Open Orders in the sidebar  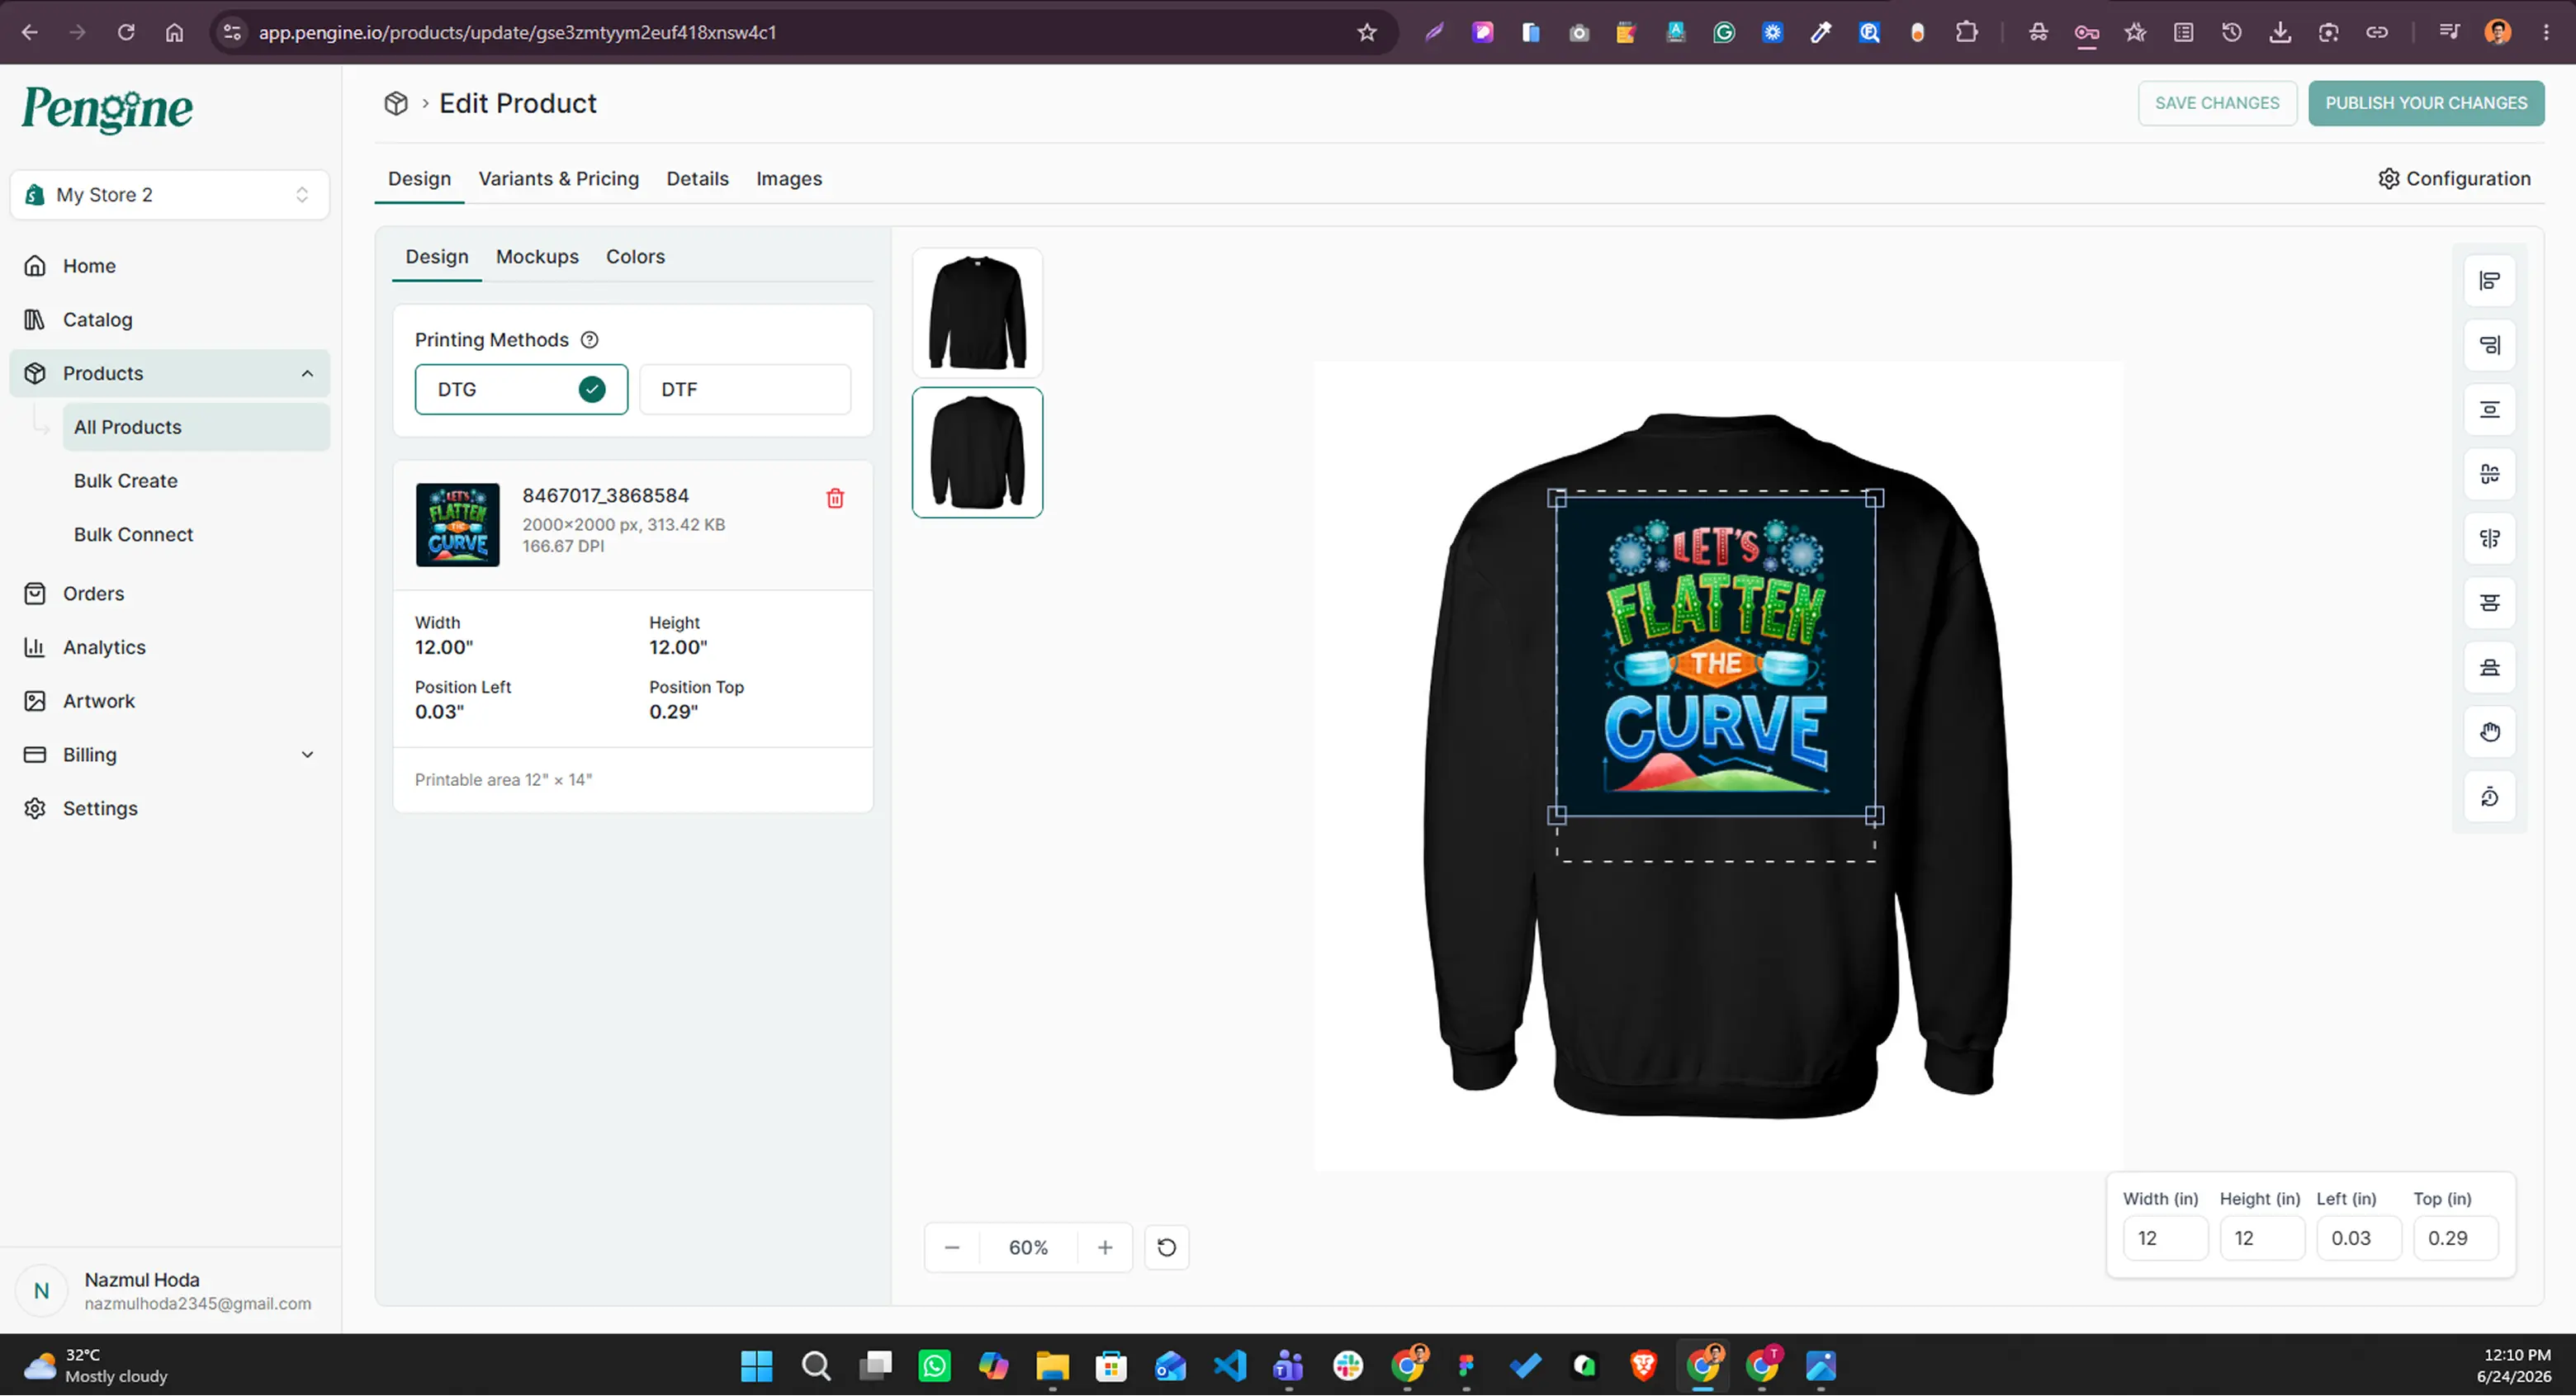pyautogui.click(x=170, y=594)
